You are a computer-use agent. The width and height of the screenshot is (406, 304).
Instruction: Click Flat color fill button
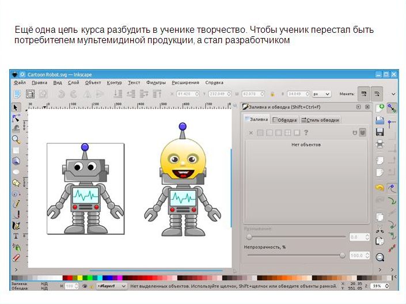260,133
